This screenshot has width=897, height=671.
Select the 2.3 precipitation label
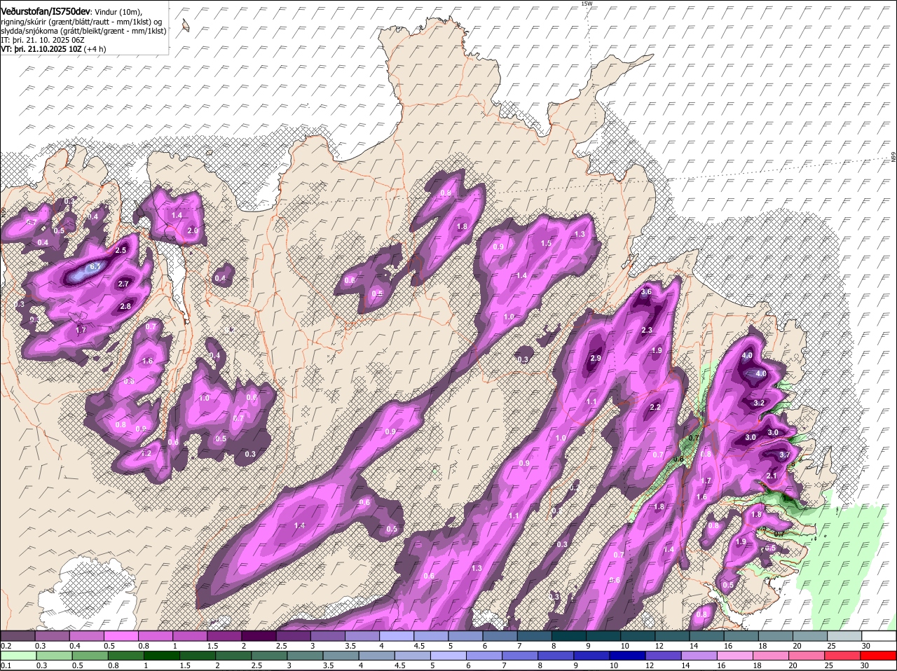tap(647, 331)
